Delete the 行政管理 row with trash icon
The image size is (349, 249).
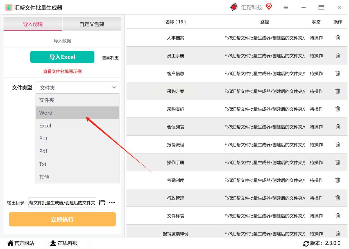338,198
